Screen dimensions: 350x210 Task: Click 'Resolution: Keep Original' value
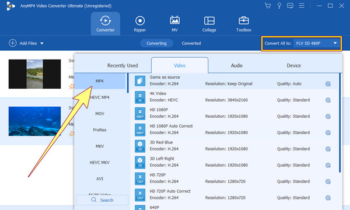229,83
